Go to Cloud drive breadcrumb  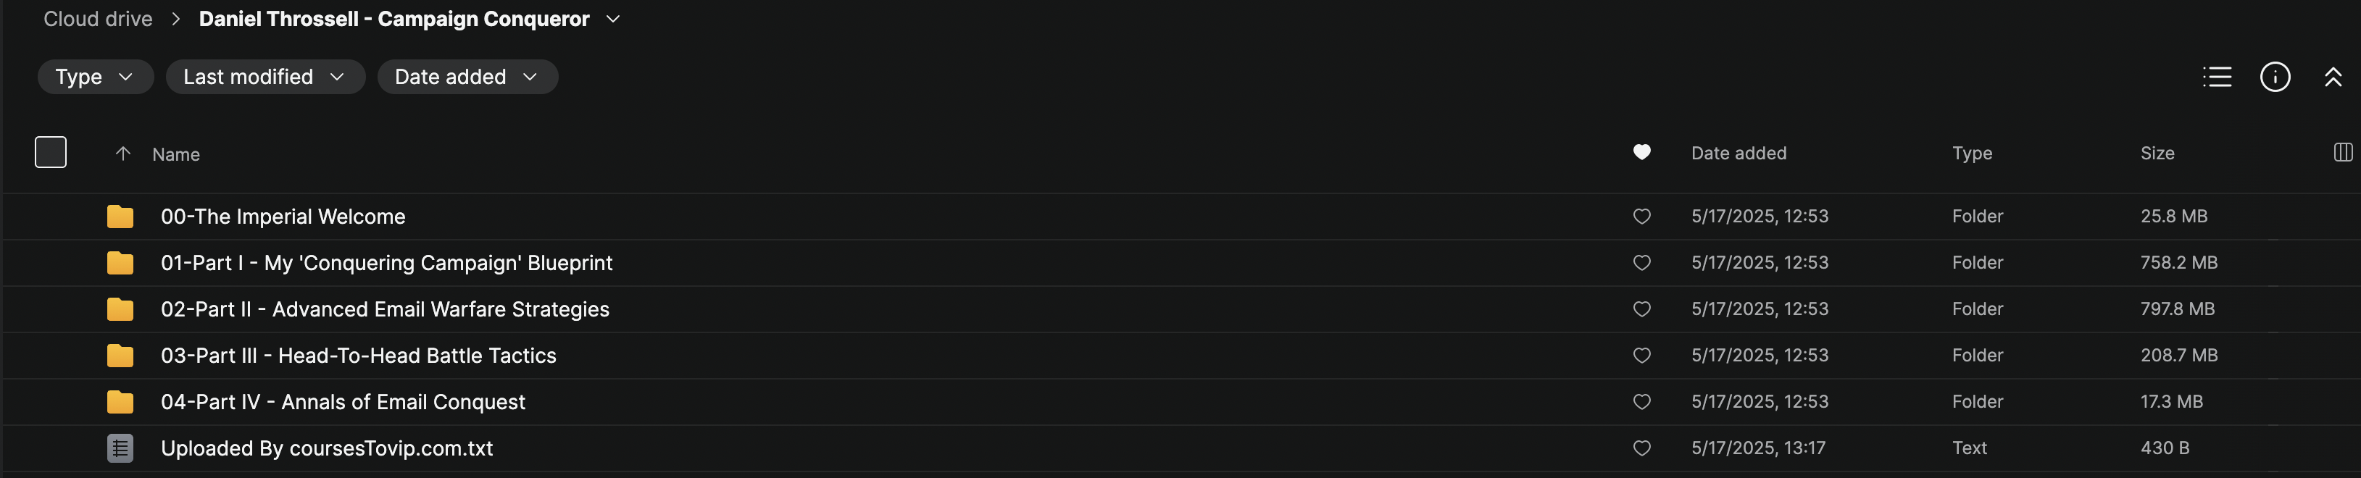(98, 20)
